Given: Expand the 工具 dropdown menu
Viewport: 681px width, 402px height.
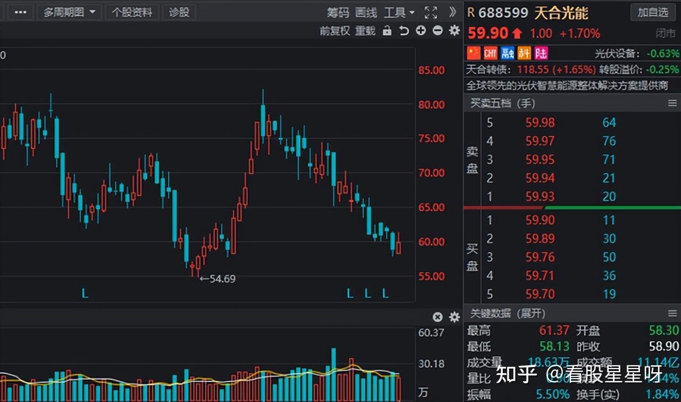Looking at the screenshot, I should point(399,12).
